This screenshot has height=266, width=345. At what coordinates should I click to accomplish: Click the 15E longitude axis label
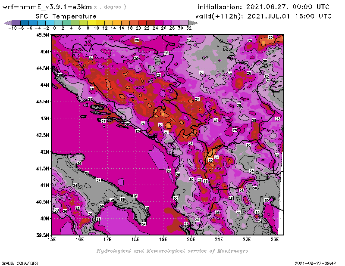pyautogui.click(x=51, y=239)
